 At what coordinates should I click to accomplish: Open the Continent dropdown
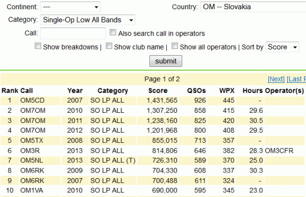70,7
